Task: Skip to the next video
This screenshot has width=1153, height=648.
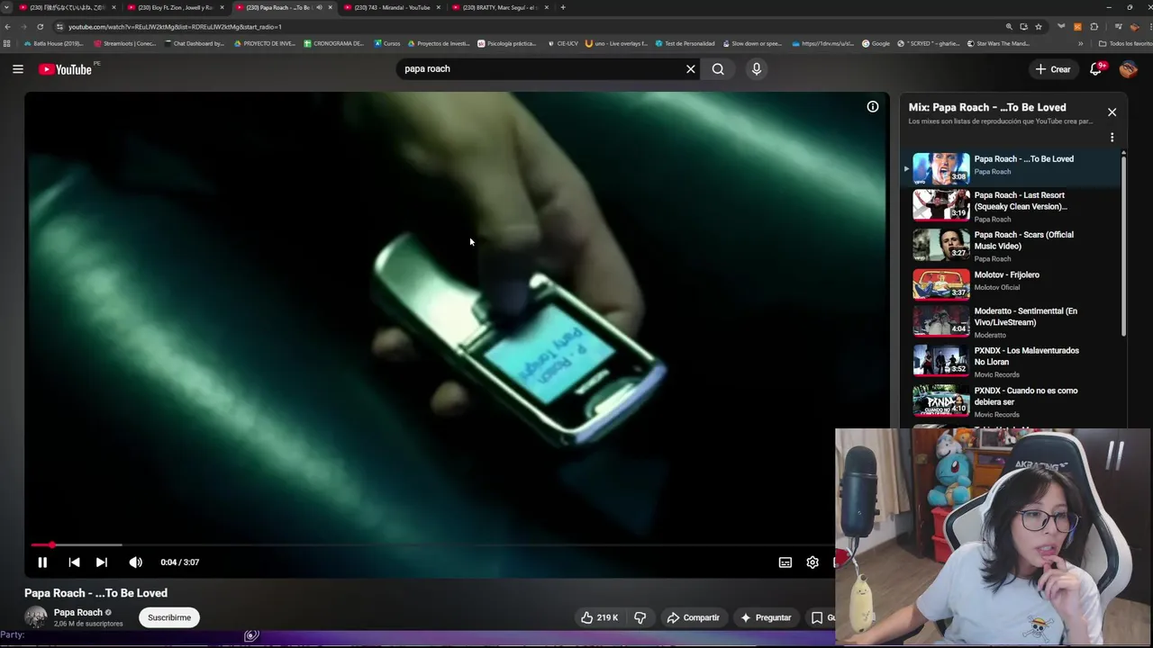Action: click(102, 562)
